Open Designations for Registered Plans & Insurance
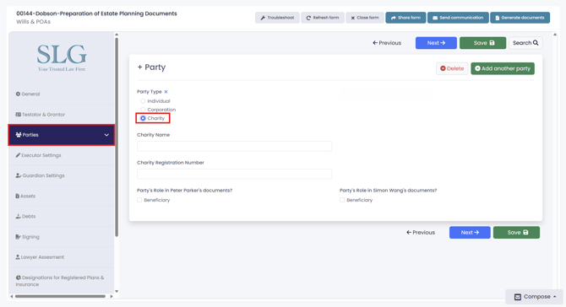 [x=62, y=281]
